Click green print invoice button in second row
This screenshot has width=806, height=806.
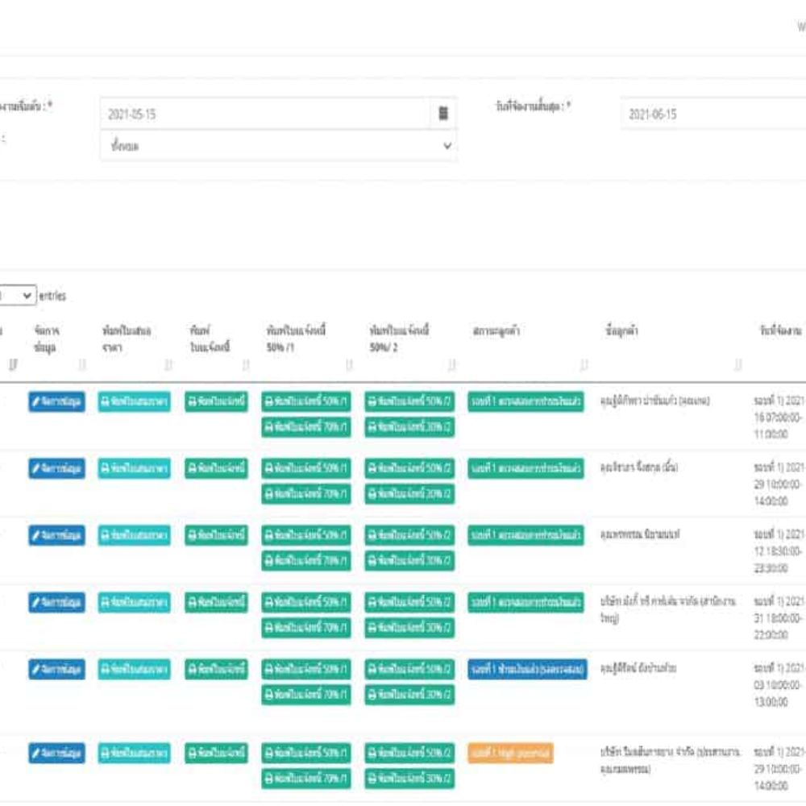point(216,468)
